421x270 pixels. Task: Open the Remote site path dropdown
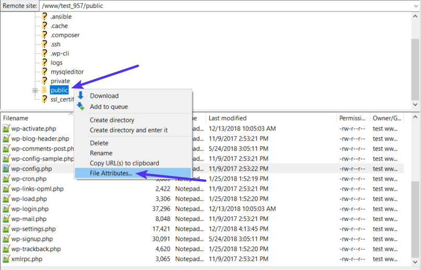click(414, 5)
